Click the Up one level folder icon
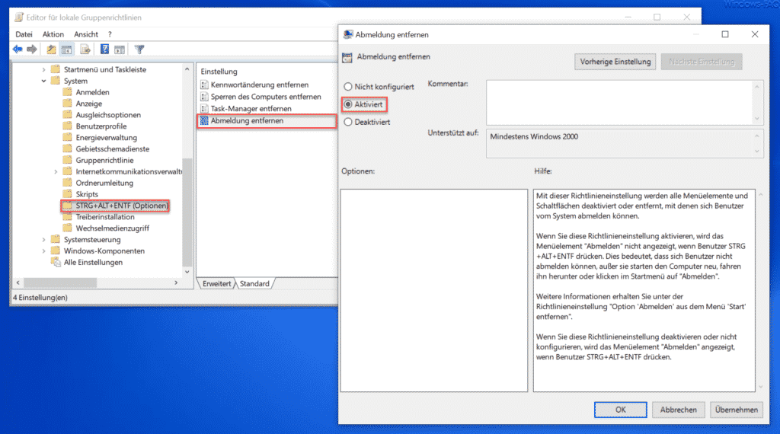 click(51, 49)
